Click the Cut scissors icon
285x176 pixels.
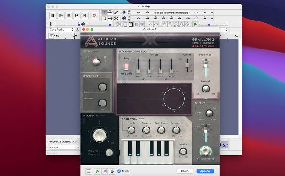pyautogui.click(x=119, y=24)
